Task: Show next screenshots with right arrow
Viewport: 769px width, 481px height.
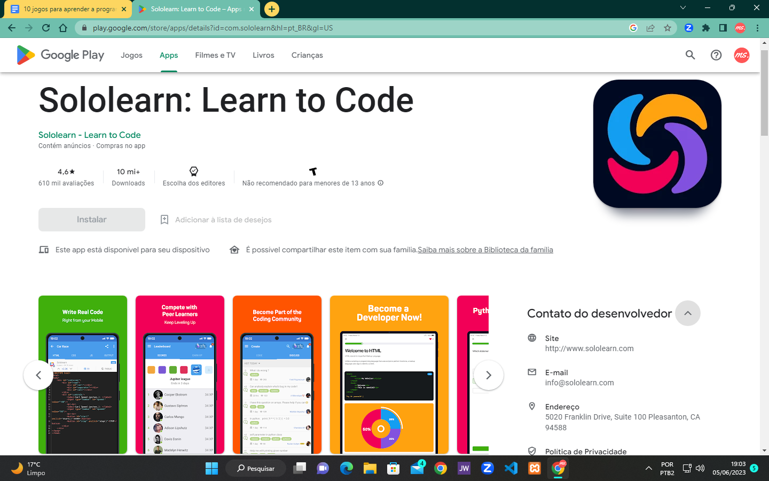Action: click(489, 375)
